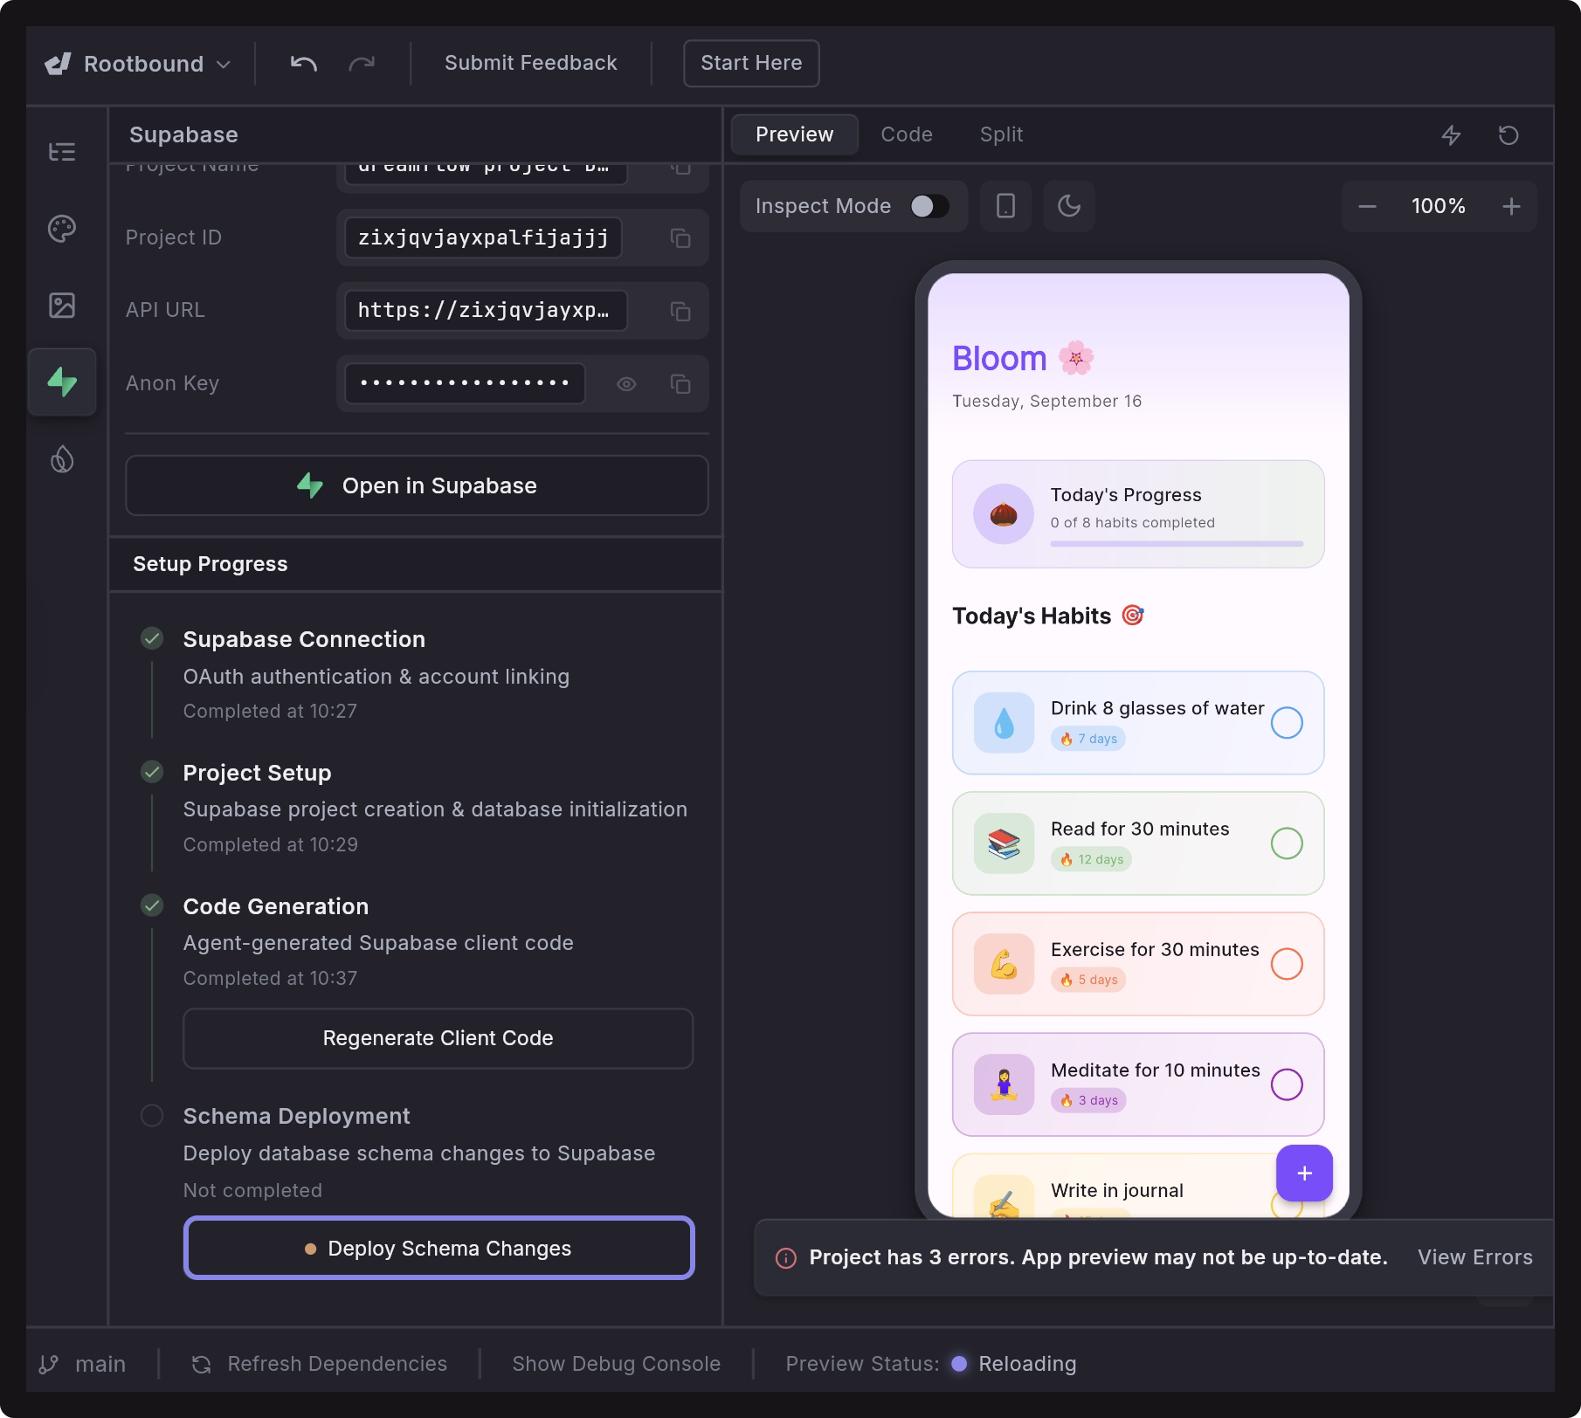
Task: Click the main branch indicator
Action: (x=83, y=1364)
